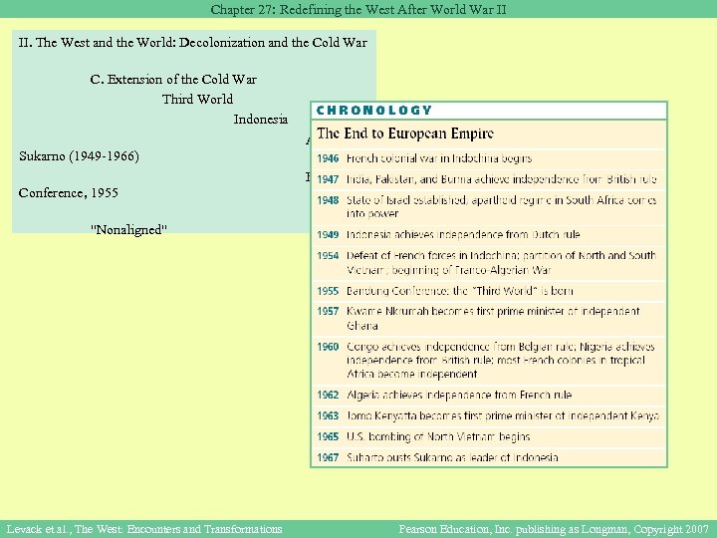This screenshot has height=538, width=717.
Task: Select 'The End to European Empire' title
Action: 405,134
